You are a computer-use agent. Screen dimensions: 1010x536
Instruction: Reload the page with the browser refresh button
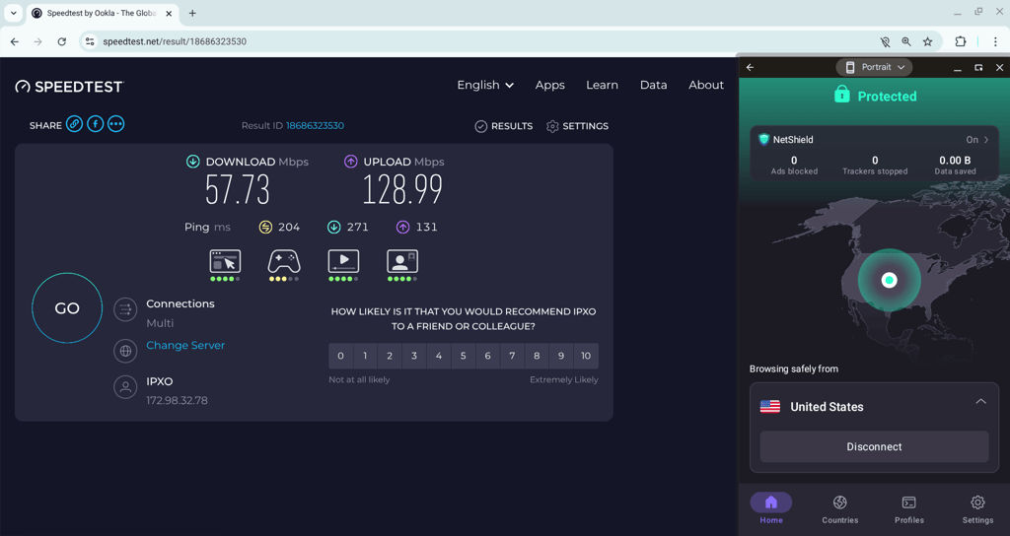[62, 41]
